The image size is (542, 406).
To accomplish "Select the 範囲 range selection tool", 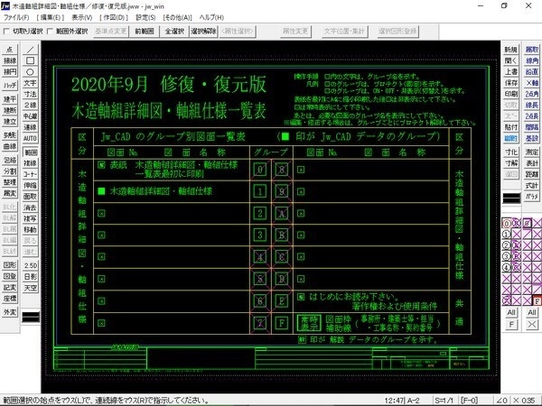I will point(30,152).
